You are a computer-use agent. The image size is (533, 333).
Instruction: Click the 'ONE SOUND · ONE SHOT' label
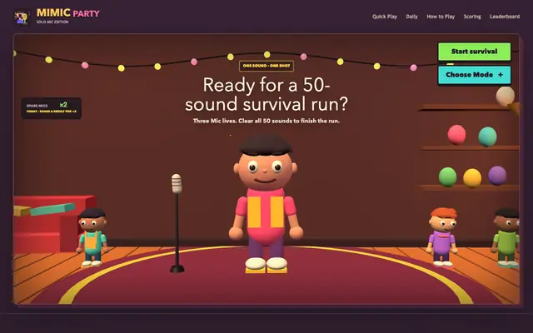pyautogui.click(x=266, y=66)
